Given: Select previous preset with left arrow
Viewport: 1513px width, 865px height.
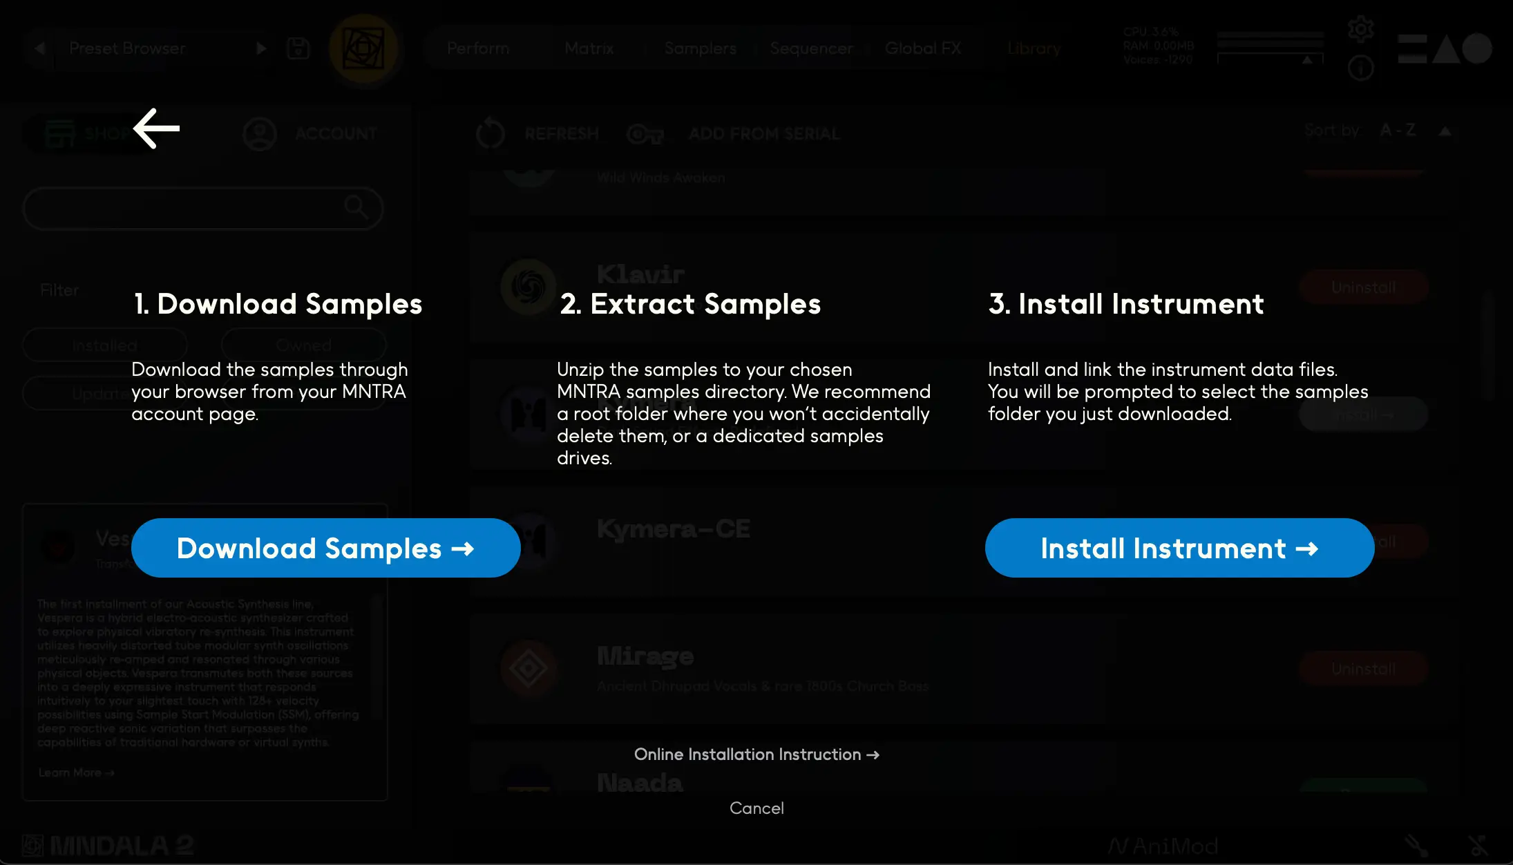Looking at the screenshot, I should pyautogui.click(x=40, y=48).
